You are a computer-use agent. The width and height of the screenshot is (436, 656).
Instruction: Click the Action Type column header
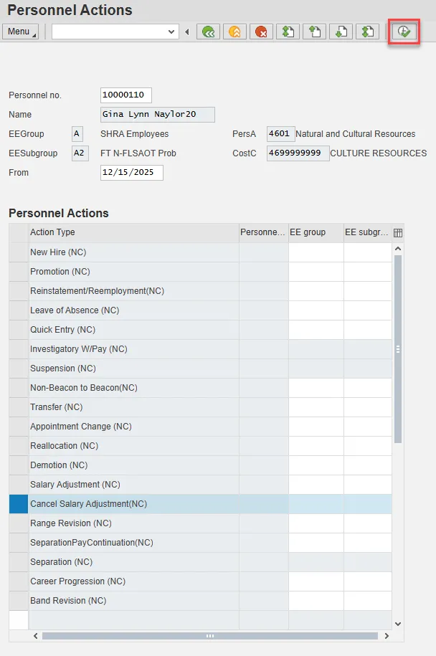pos(133,232)
